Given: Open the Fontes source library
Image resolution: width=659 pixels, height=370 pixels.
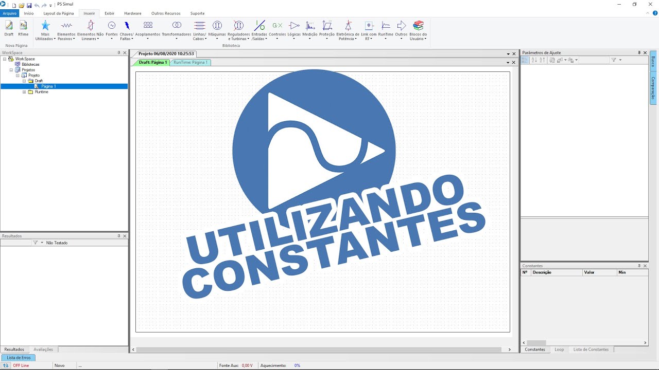Looking at the screenshot, I should tap(112, 30).
